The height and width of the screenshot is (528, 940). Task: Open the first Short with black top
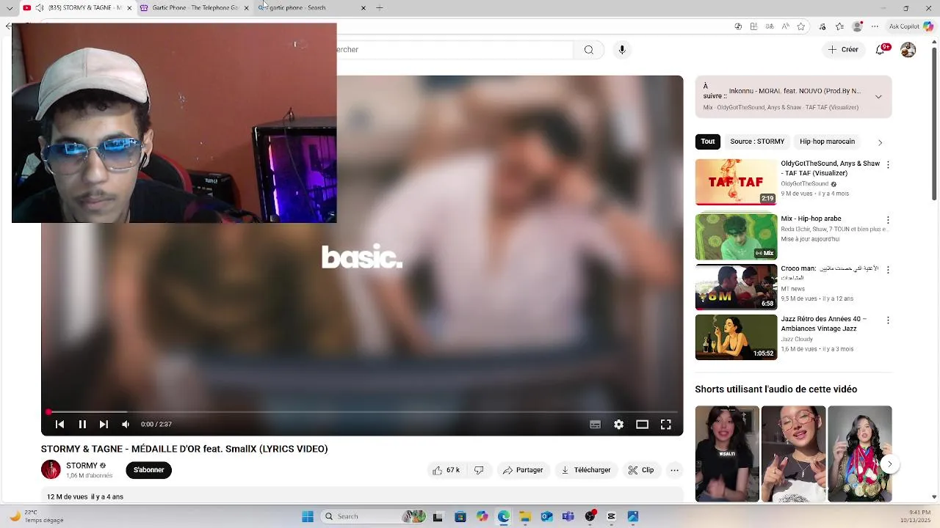(x=727, y=454)
